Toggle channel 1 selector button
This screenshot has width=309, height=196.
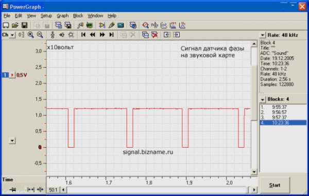[5, 75]
